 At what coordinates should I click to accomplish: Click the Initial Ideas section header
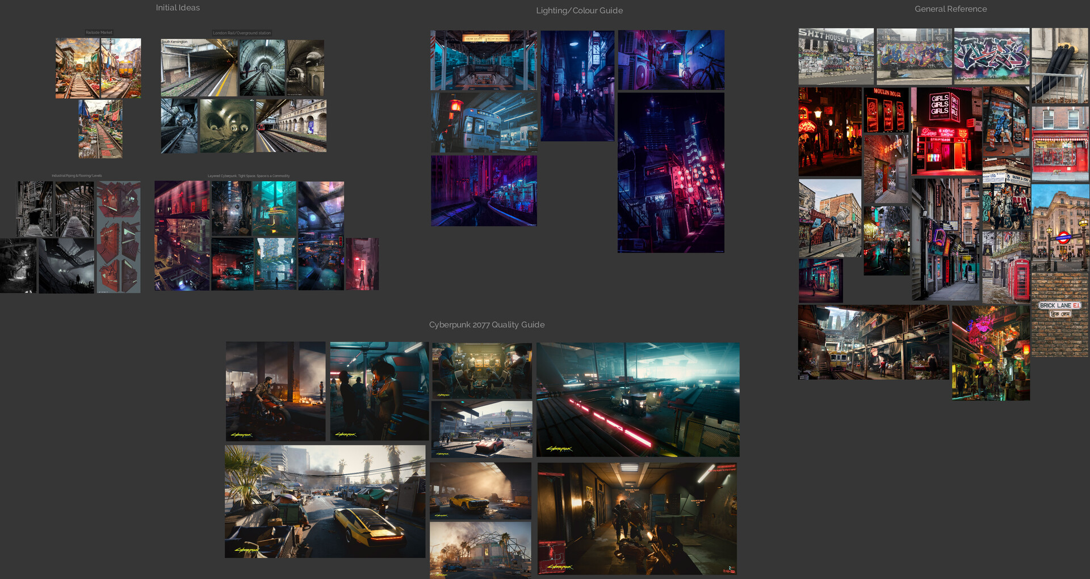tap(177, 7)
